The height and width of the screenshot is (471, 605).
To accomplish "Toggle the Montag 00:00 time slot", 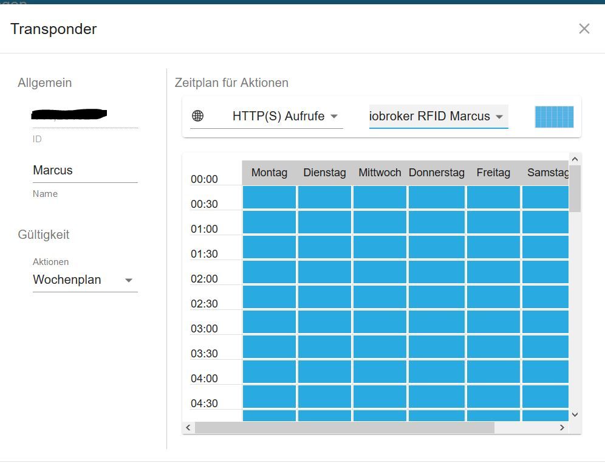I will pos(269,197).
